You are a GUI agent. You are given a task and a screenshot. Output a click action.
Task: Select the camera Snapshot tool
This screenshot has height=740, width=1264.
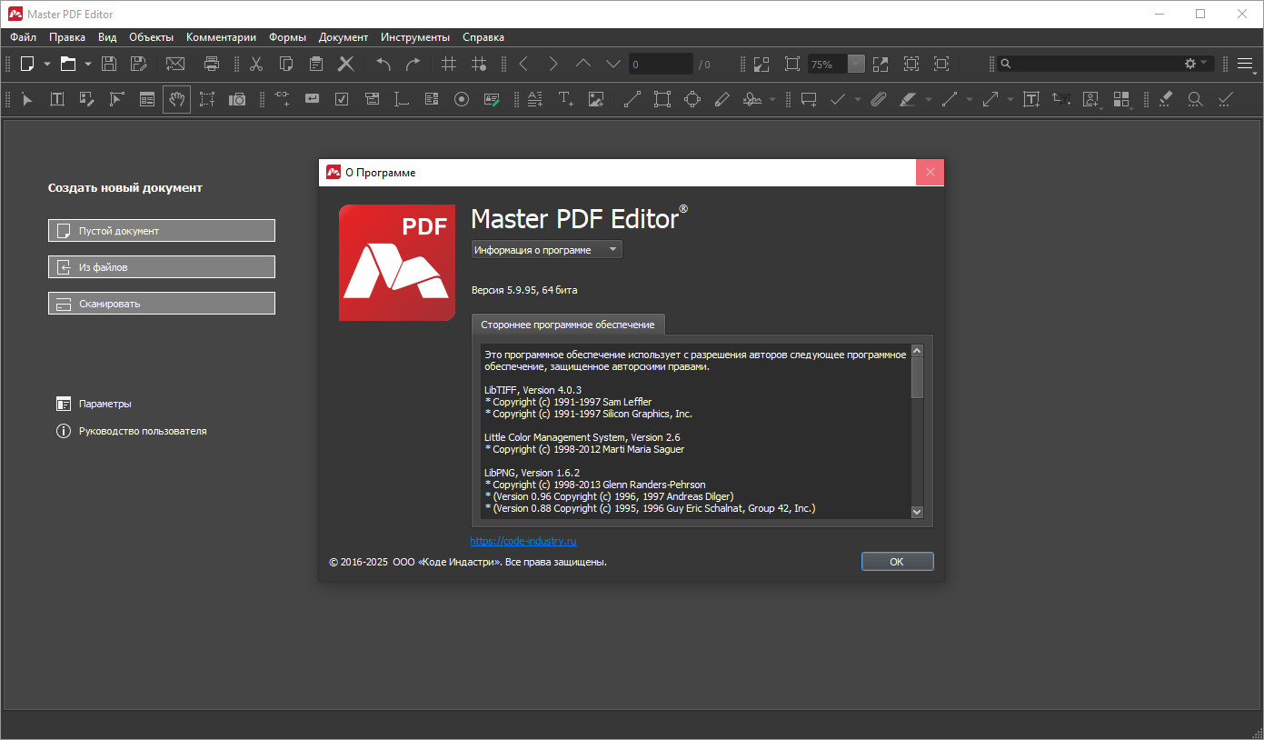point(237,99)
